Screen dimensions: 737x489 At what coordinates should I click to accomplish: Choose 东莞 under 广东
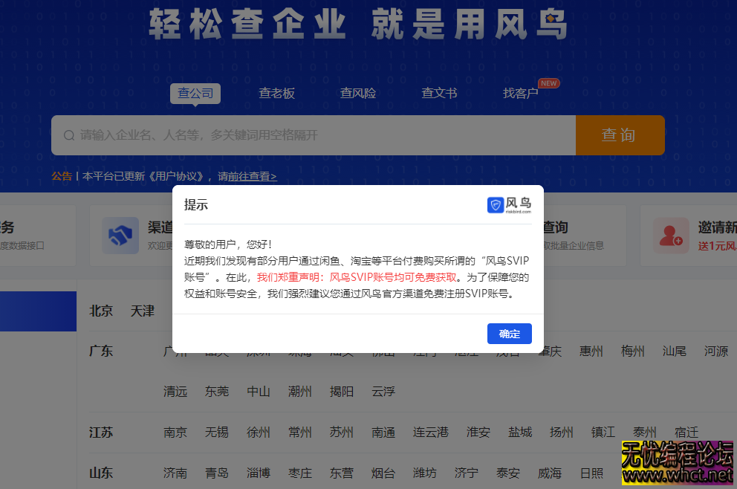(217, 392)
